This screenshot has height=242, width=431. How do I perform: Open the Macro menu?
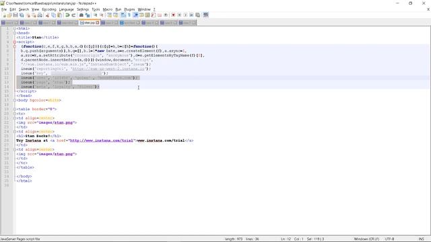coord(108,9)
